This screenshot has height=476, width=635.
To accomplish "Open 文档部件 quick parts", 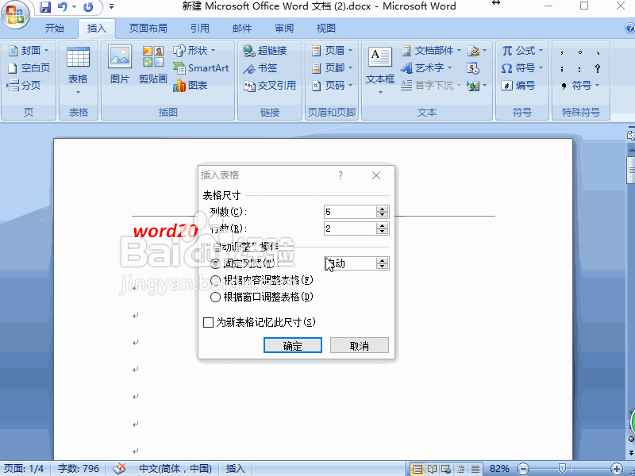I will (x=431, y=51).
